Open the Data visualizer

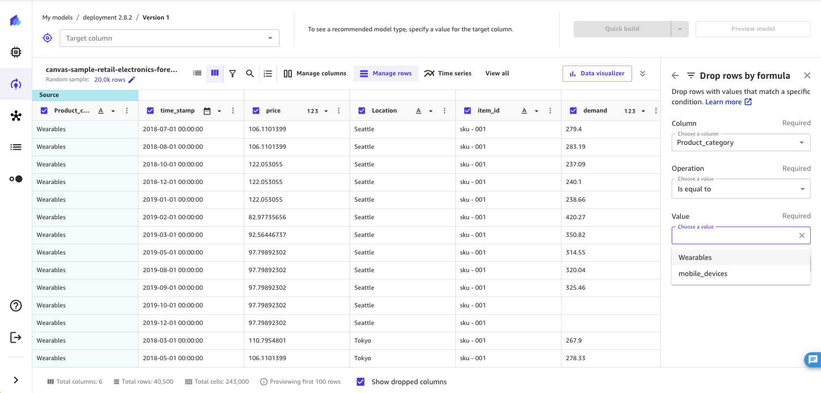[597, 73]
